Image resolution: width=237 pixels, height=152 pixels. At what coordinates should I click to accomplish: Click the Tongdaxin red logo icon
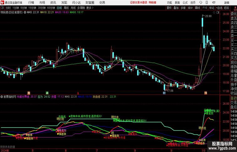2,2
